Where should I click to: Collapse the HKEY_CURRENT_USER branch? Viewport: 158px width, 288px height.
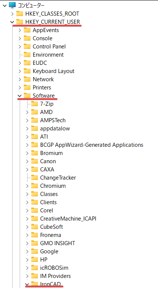pos(12,22)
